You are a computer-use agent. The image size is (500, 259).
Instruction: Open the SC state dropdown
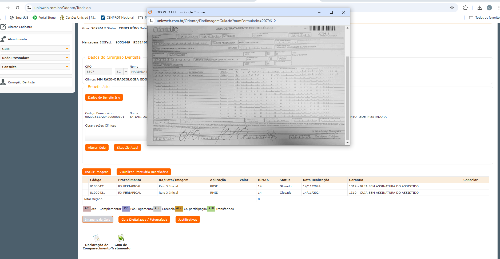coord(126,72)
